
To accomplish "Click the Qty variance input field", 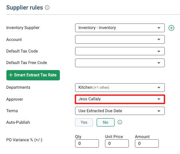I will pyautogui.click(x=87, y=143).
